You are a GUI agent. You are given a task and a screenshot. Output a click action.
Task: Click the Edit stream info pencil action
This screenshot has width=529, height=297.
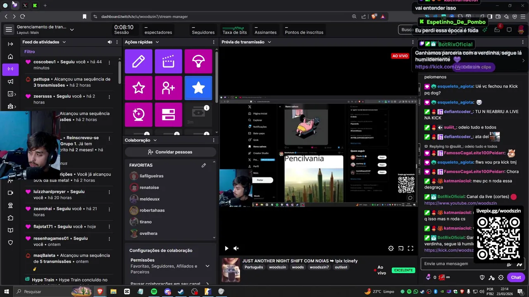coord(138,61)
